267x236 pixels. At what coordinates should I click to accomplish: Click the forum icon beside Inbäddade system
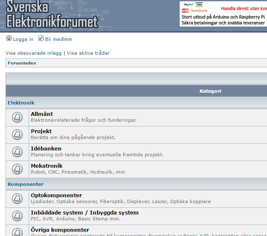pyautogui.click(x=17, y=216)
